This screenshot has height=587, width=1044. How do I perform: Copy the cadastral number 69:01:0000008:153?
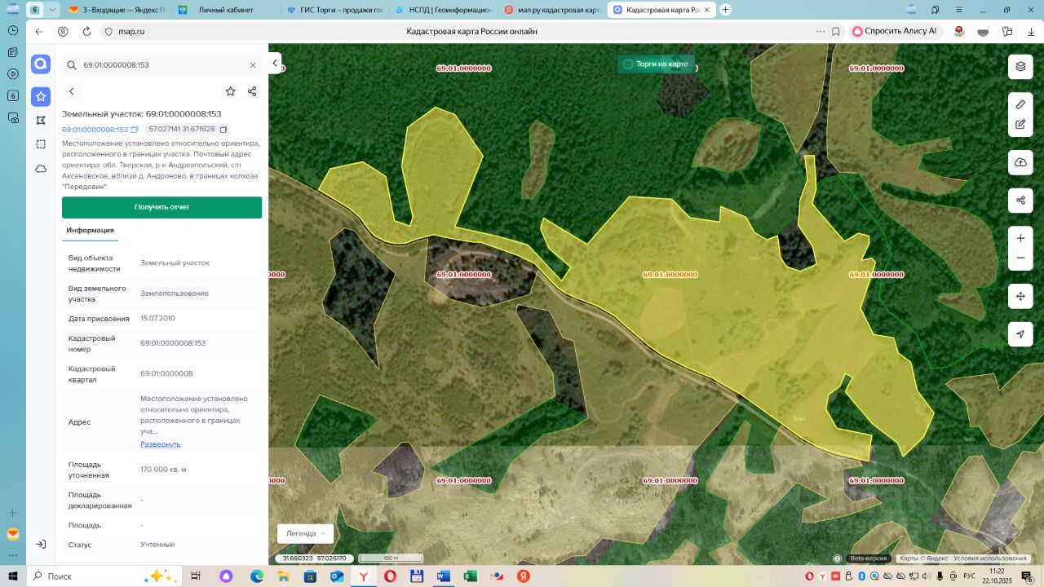(135, 130)
